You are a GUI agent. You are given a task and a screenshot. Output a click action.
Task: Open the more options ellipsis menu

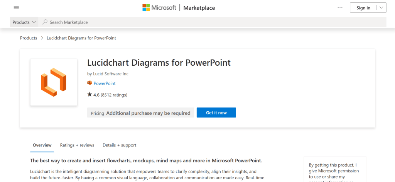340,8
